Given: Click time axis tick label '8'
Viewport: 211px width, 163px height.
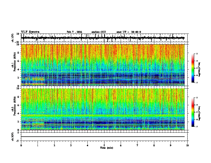Looking at the screenshot, I should [154, 145].
